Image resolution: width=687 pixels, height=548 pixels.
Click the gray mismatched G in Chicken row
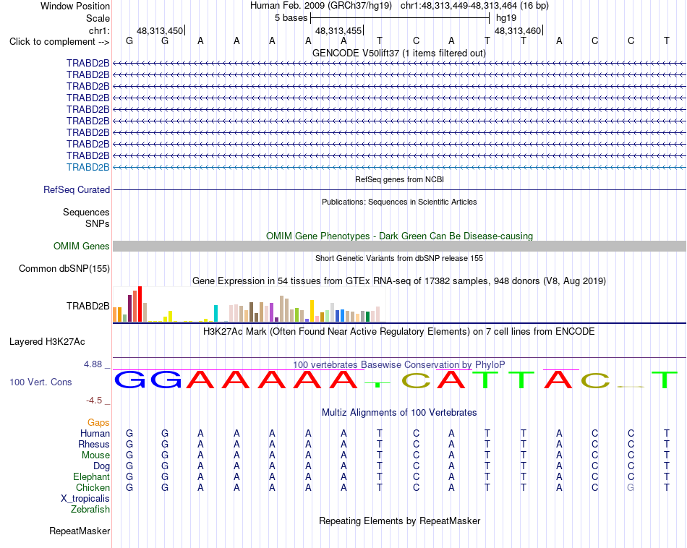point(631,487)
